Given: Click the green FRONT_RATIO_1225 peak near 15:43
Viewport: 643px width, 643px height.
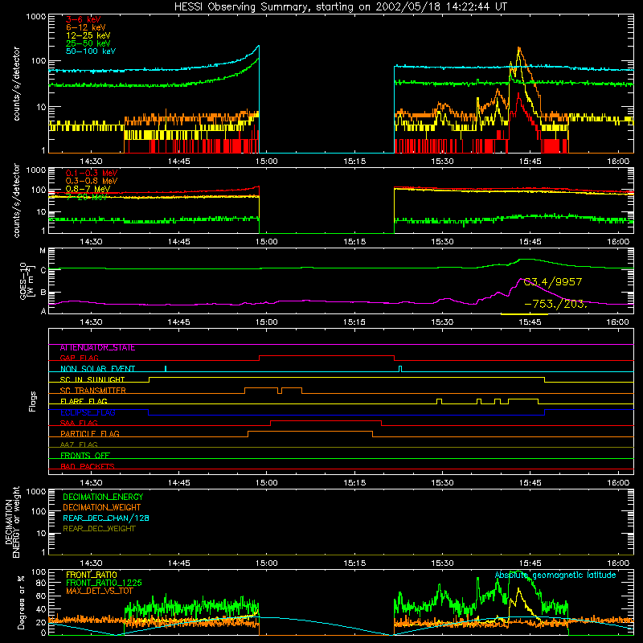Looking at the screenshot, I should point(518,573).
